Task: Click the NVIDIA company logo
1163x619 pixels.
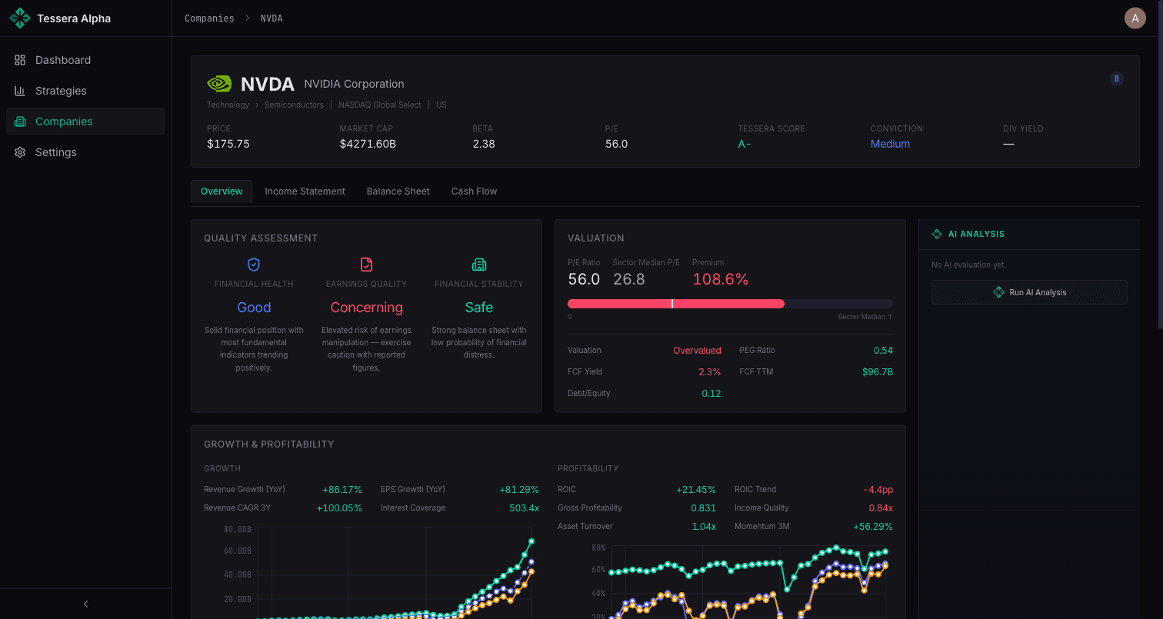Action: tap(218, 84)
